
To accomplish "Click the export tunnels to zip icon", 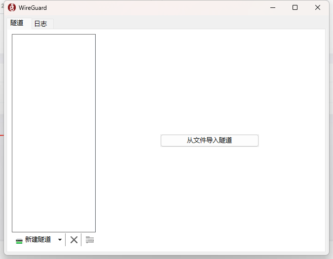I will (x=90, y=240).
